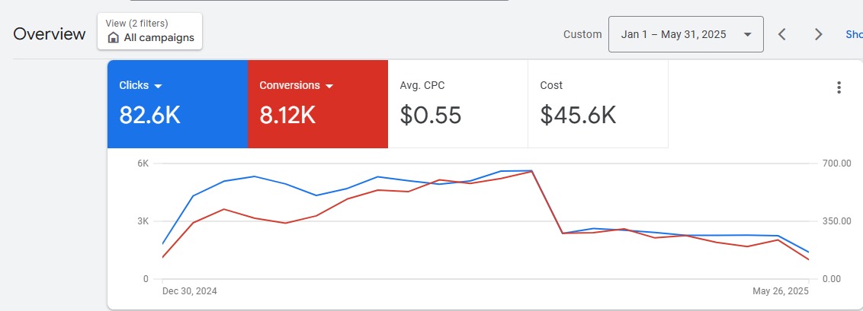Click the home icon beside All campaigns
This screenshot has width=863, height=311.
(114, 37)
